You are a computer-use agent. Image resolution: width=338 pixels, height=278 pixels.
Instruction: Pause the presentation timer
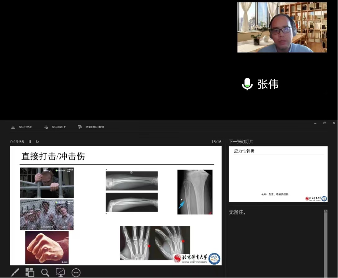[30, 142]
